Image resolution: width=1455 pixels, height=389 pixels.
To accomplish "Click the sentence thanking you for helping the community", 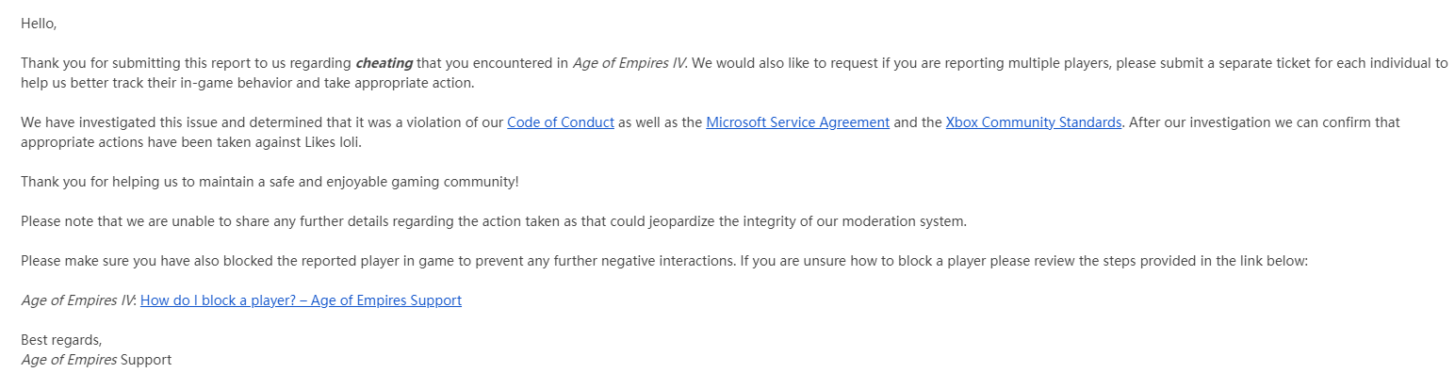I will tap(270, 182).
